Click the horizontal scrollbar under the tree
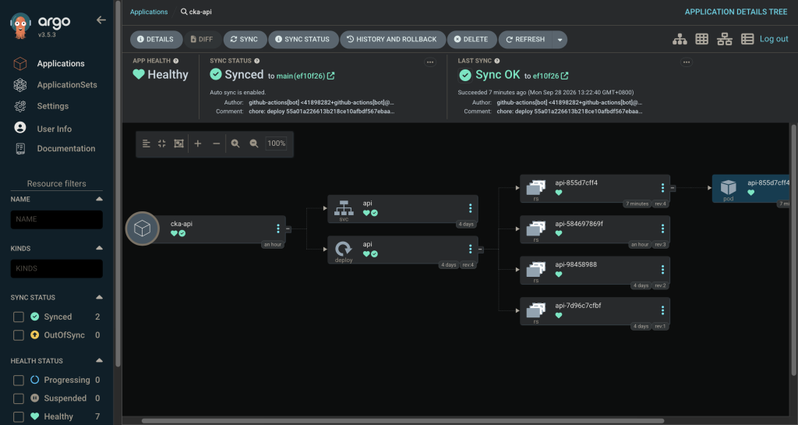The height and width of the screenshot is (425, 798). tap(403, 421)
